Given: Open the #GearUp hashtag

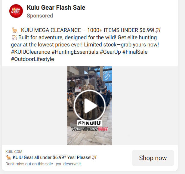Looking at the screenshot, I should coord(110,52).
